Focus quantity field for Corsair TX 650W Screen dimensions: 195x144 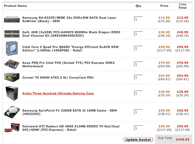(x=138, y=78)
